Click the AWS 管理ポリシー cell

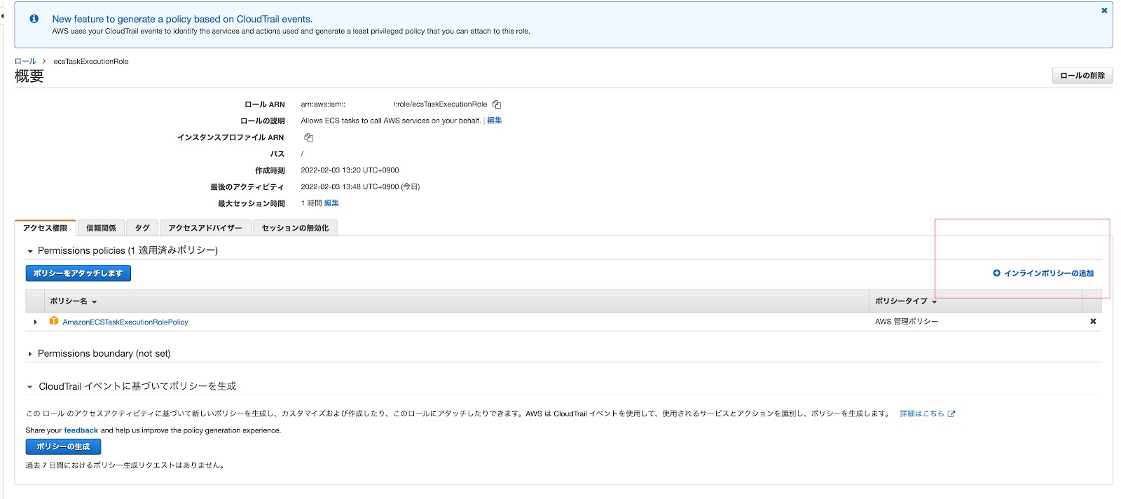(907, 322)
